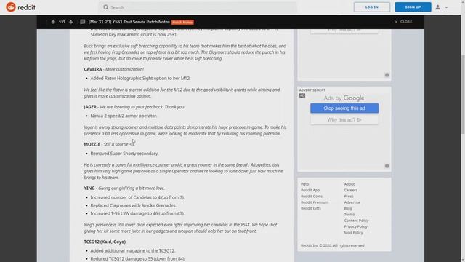Click 'Added additional magazine to the TCSG12' bullet

point(132,250)
